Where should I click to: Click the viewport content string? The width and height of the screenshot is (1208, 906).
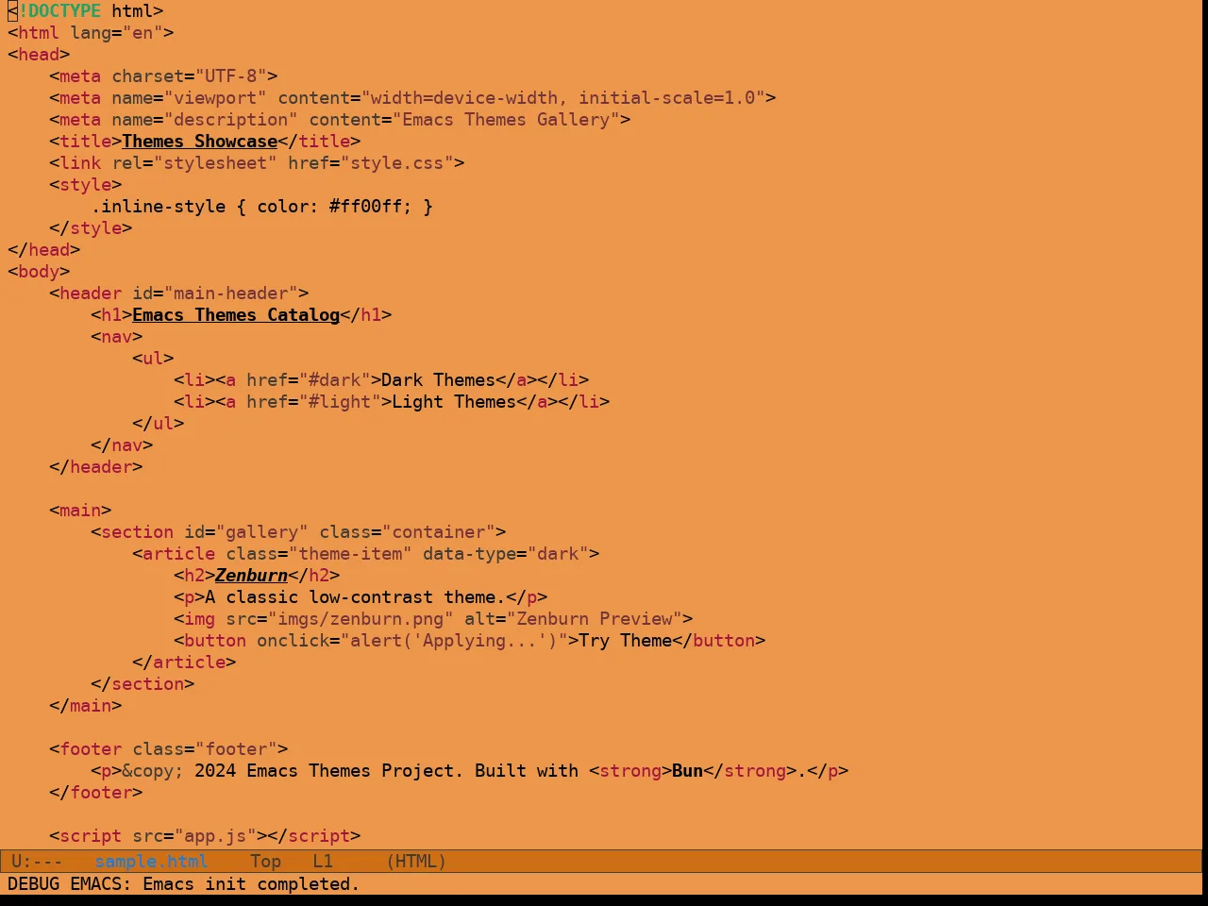coord(562,98)
